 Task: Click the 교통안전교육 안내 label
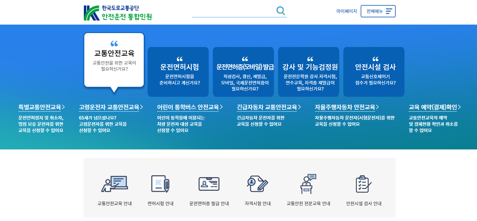pos(114,204)
